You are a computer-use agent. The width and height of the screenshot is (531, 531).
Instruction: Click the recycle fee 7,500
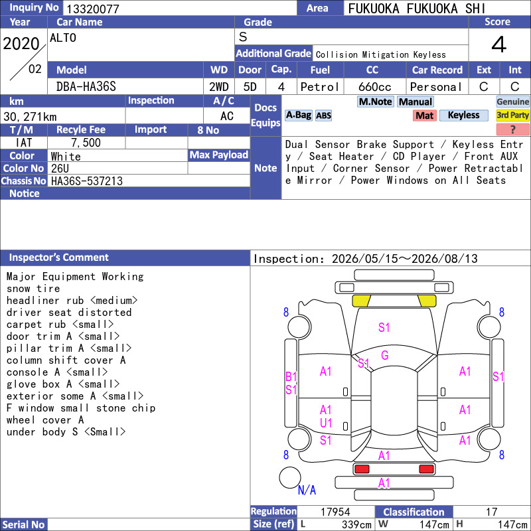(86, 143)
